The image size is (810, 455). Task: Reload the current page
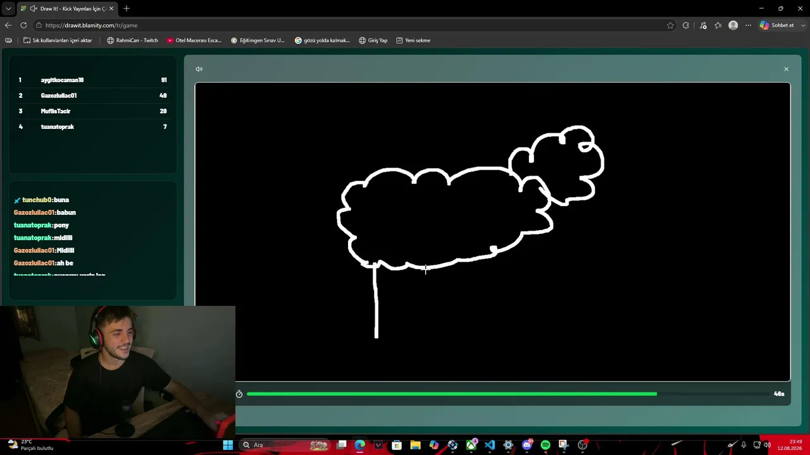(x=23, y=25)
